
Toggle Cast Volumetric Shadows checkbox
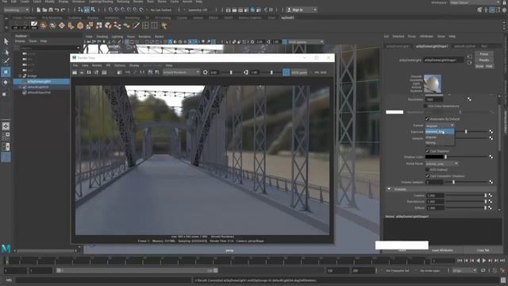[x=427, y=176]
